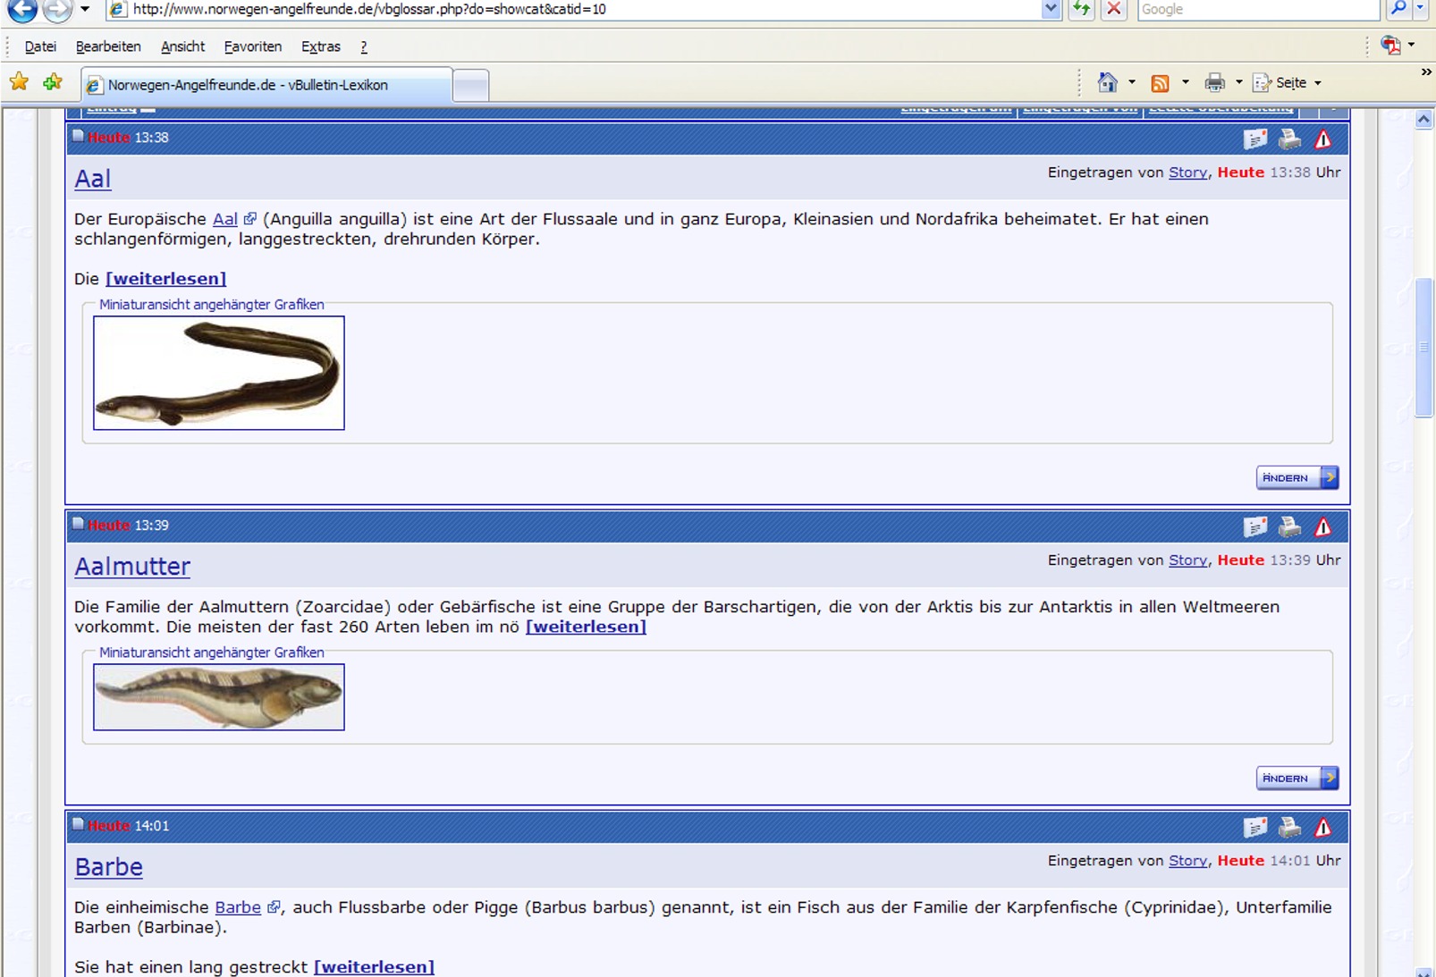Open the eel thumbnail image
Screen dimensions: 1436x977
(219, 373)
